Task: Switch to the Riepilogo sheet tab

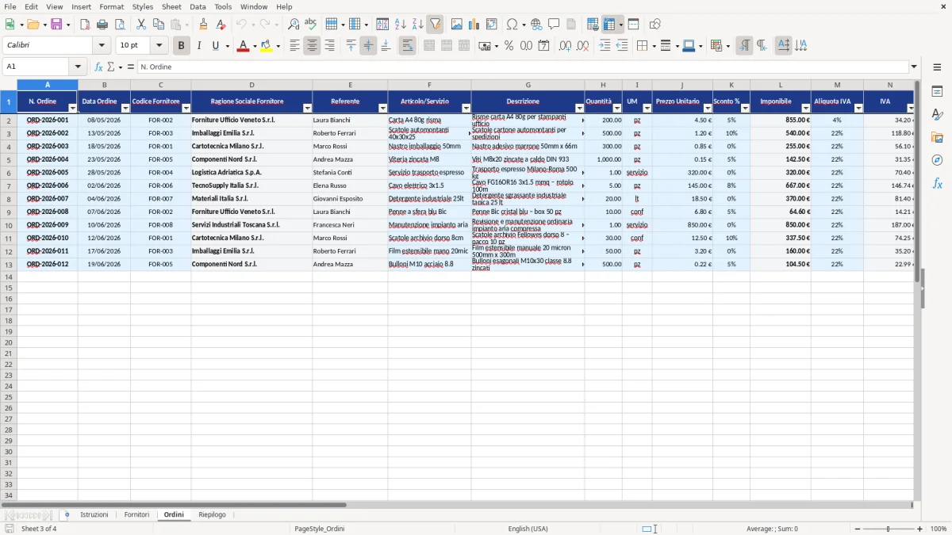Action: (x=212, y=514)
